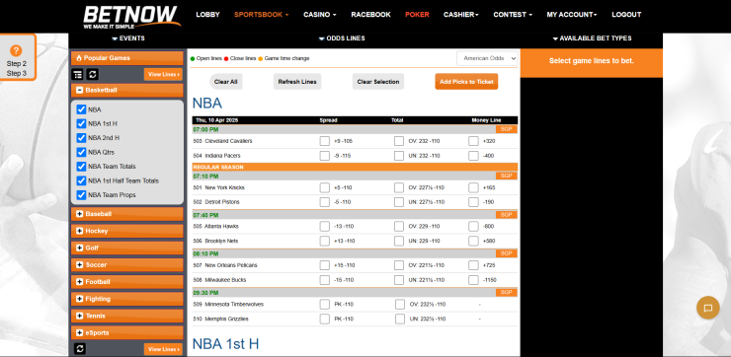Click the Popular Games header
Screen dimensions: 731x357
pos(127,58)
